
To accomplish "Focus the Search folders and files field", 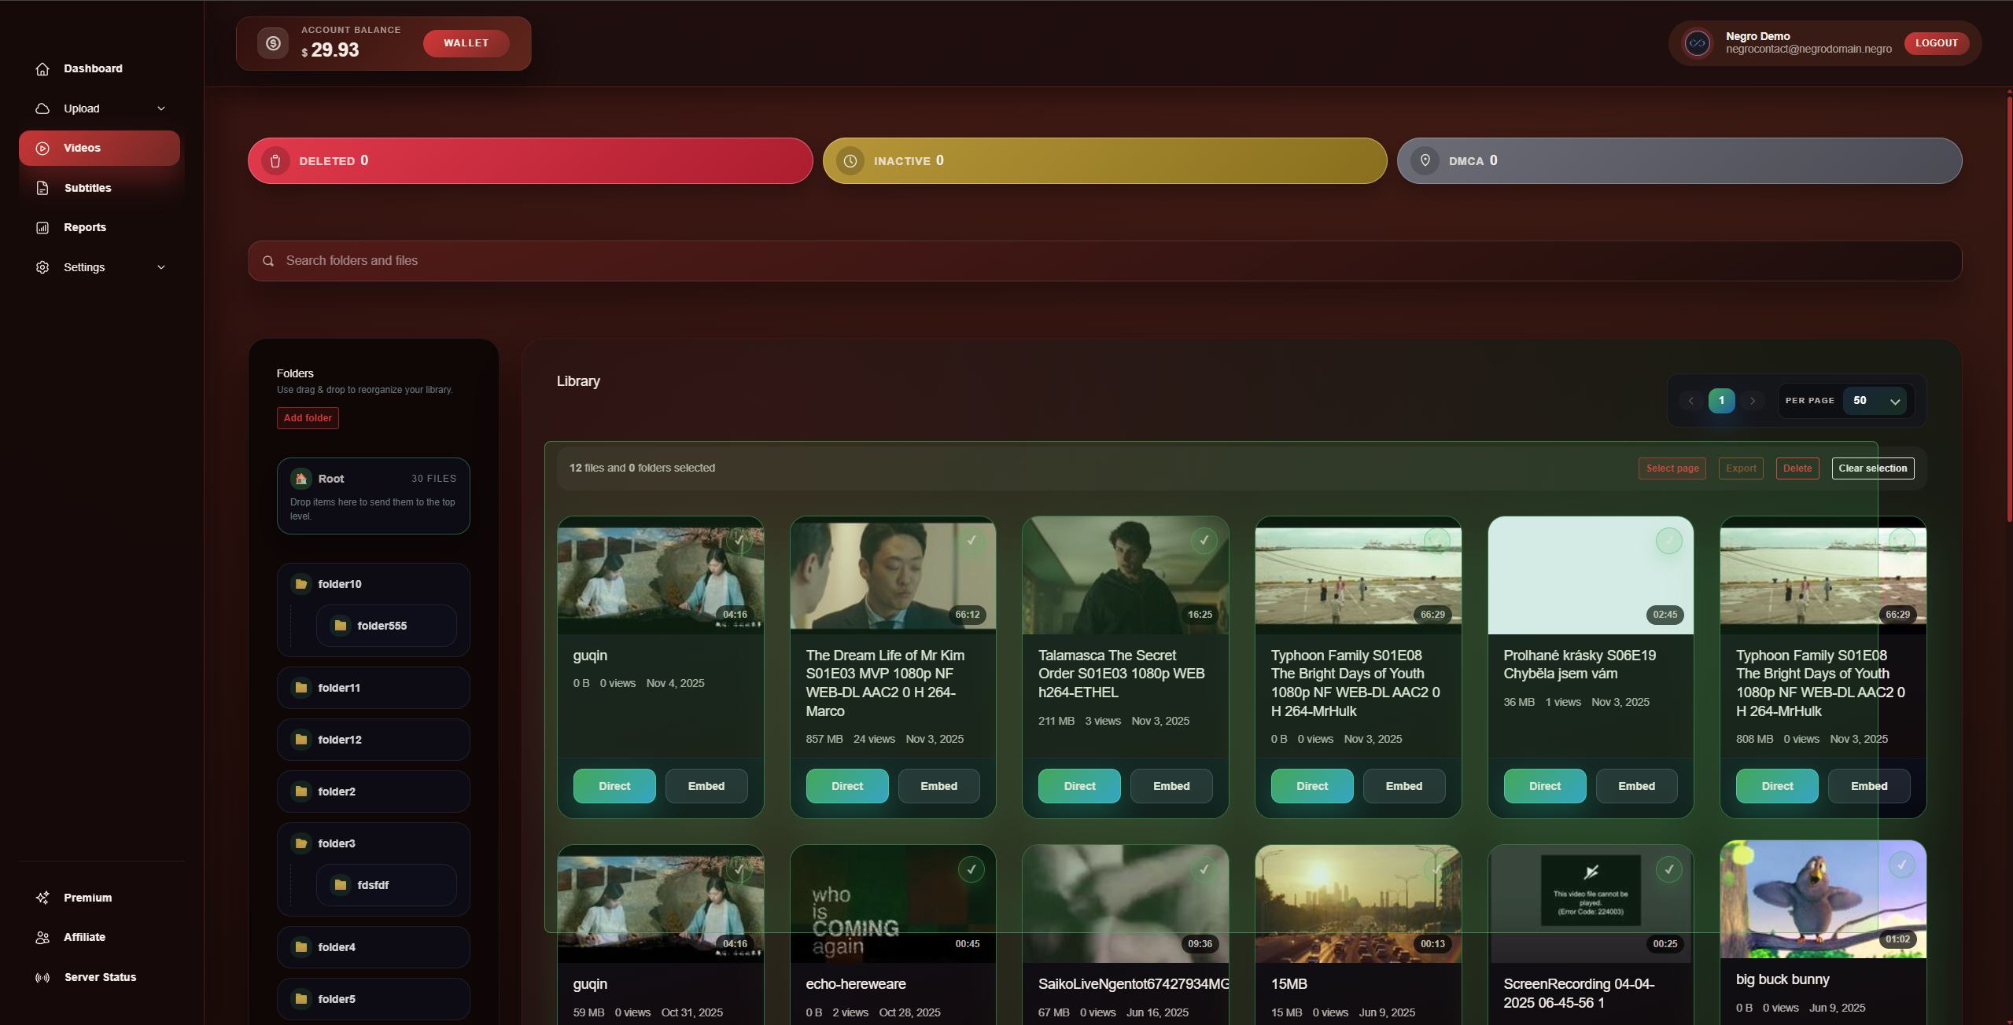I will 1101,261.
